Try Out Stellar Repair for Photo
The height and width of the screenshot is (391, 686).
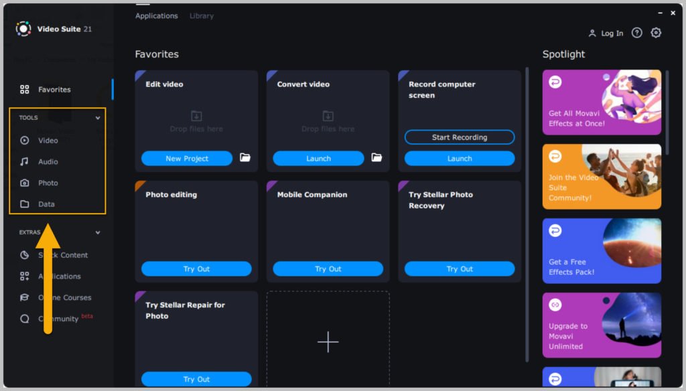coord(196,379)
